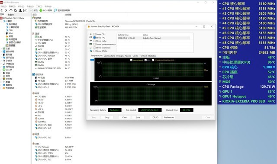Expand the 显示设备 tree node

click(1, 58)
